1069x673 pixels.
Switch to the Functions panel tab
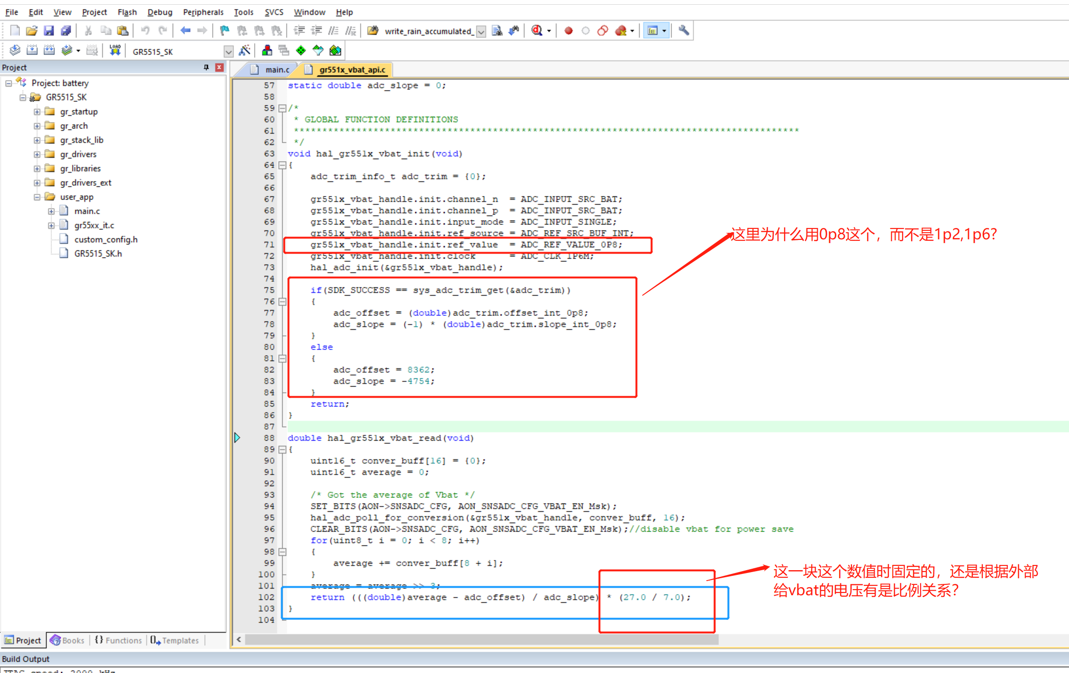coord(119,640)
